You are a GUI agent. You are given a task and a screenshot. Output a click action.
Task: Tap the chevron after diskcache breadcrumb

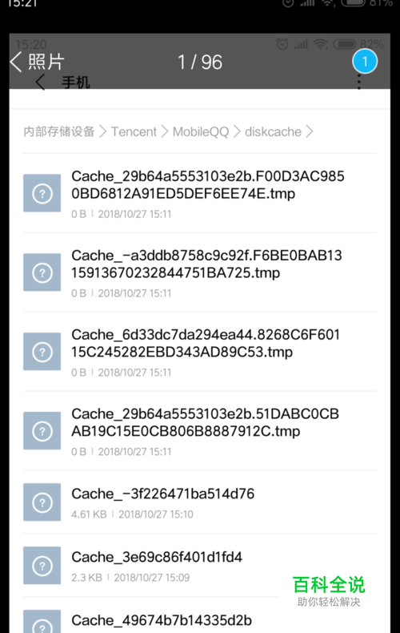[310, 131]
